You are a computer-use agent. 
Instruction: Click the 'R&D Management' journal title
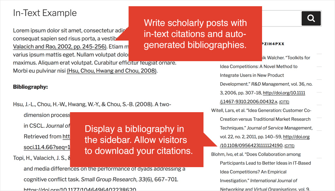[x=270, y=84]
